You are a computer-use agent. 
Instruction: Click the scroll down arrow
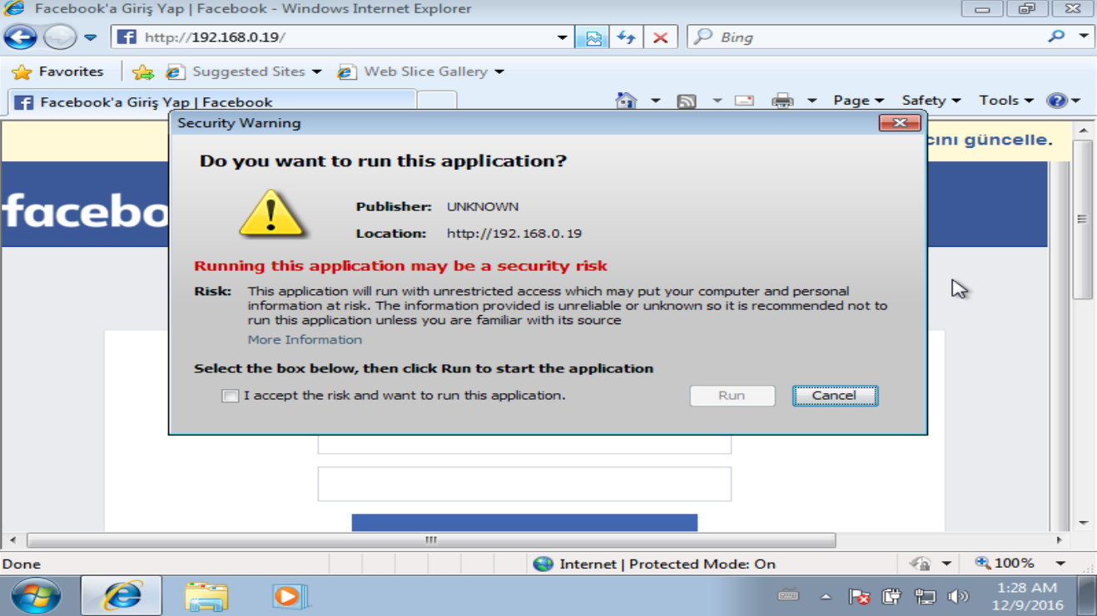1083,523
